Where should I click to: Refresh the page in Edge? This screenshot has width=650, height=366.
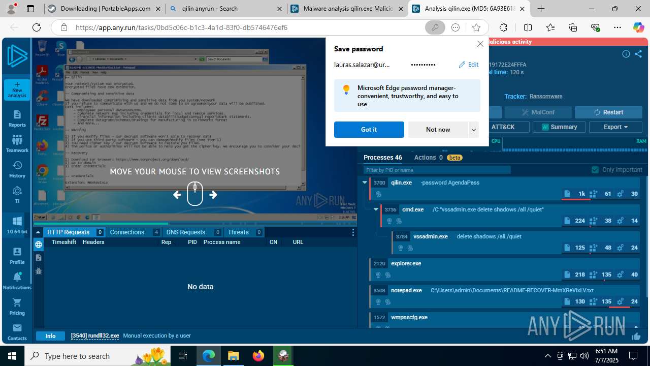pos(37,27)
